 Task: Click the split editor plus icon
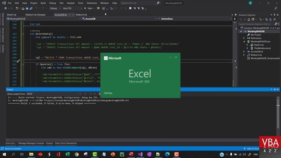pos(235,19)
